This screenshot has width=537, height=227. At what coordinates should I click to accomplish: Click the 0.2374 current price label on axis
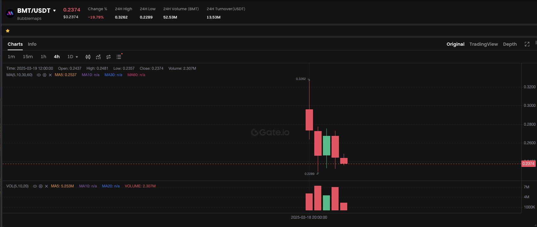pyautogui.click(x=528, y=164)
